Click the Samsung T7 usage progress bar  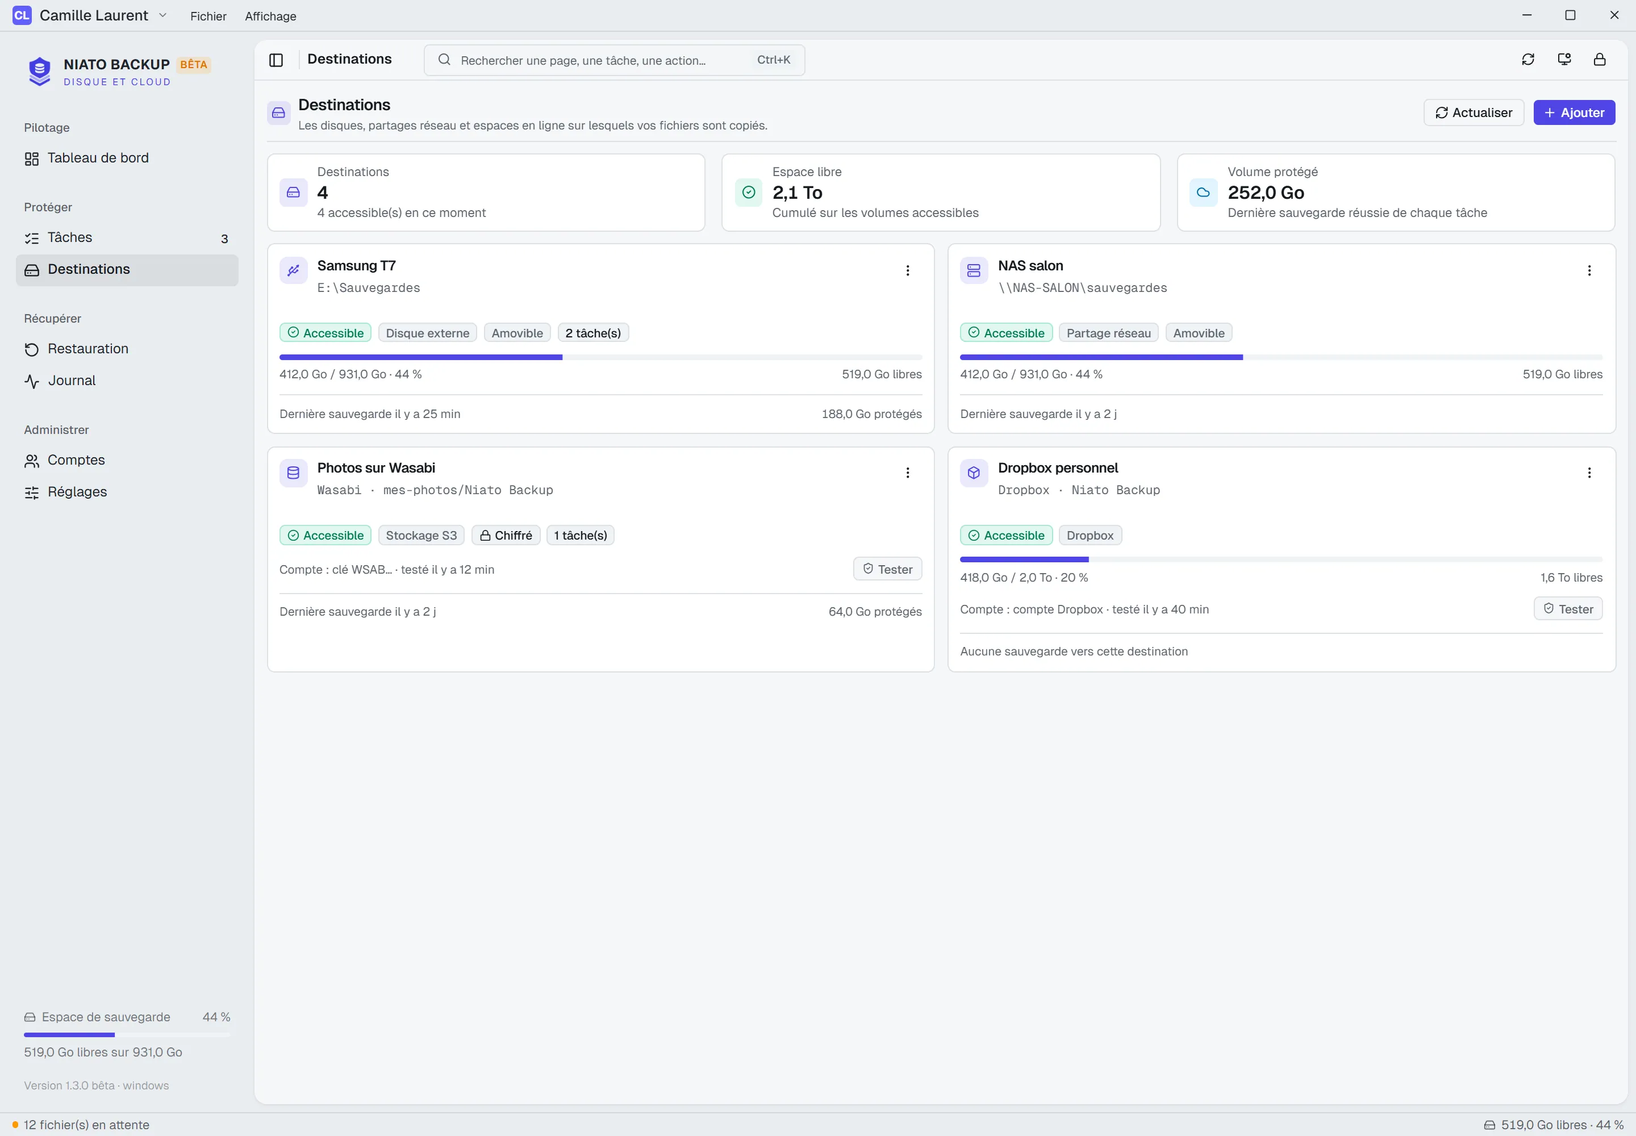(601, 357)
